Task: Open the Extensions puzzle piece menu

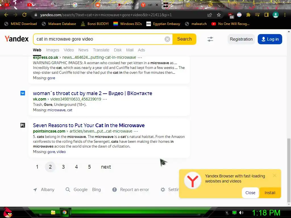Action: point(248,15)
